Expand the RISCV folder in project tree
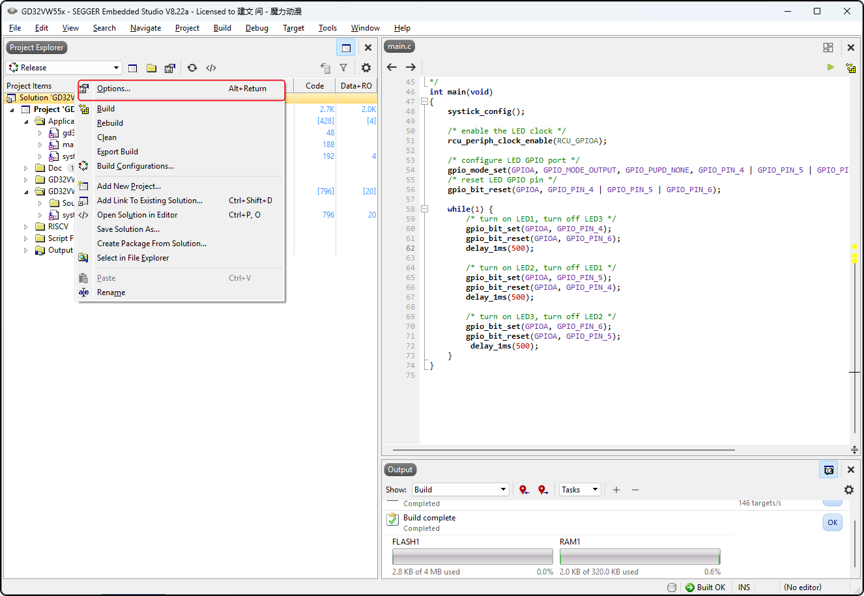The height and width of the screenshot is (596, 864). click(26, 227)
